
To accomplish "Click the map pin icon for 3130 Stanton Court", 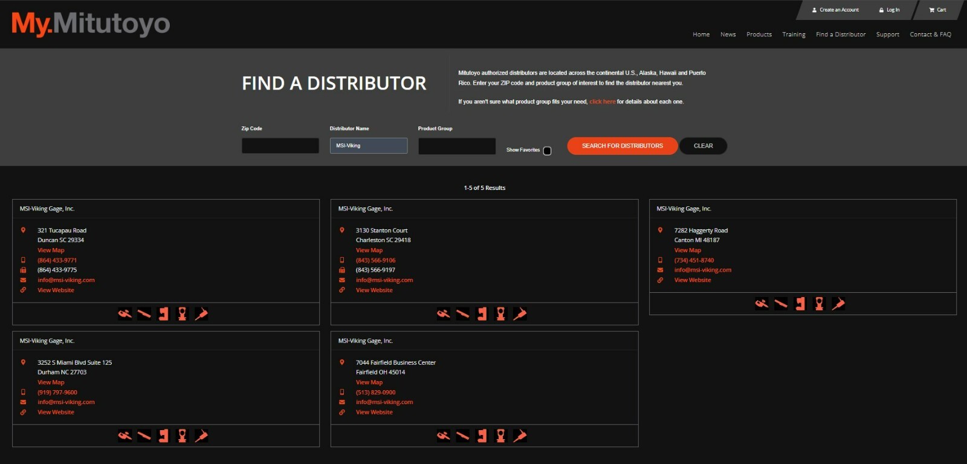I will [342, 230].
